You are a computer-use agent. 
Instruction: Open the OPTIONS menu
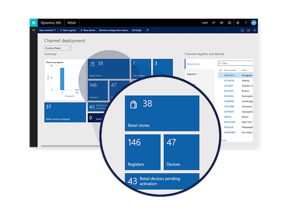click(x=136, y=30)
